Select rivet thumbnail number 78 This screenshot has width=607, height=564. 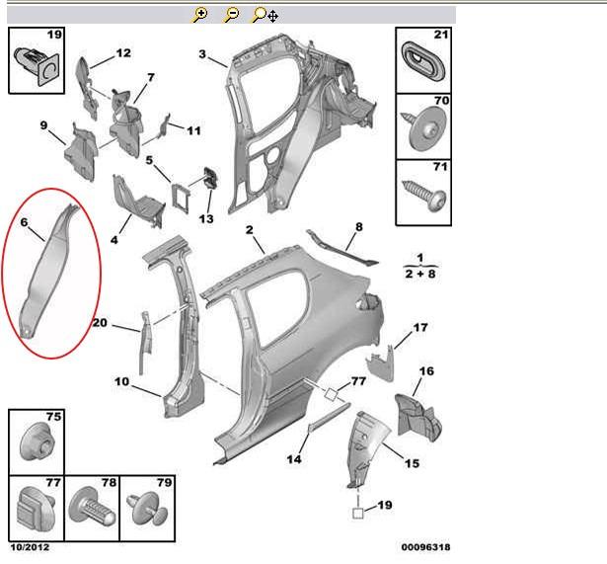pos(92,507)
